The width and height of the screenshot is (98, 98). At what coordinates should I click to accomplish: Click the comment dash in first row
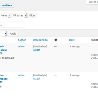tap(56, 46)
